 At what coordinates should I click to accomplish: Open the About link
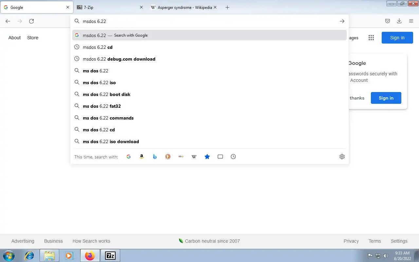pyautogui.click(x=14, y=38)
